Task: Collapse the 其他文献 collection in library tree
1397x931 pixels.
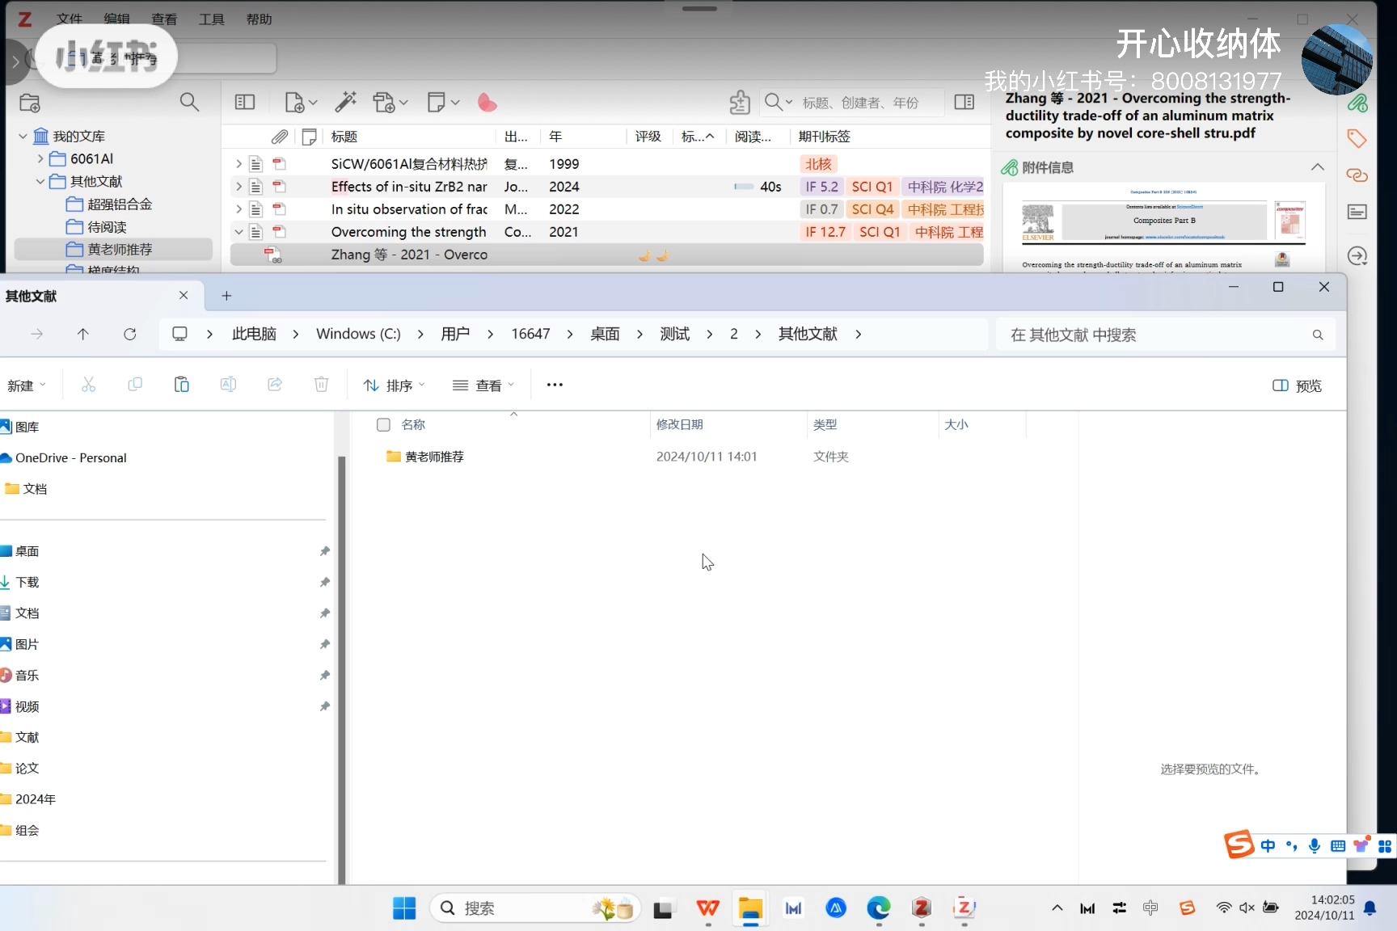Action: (40, 181)
